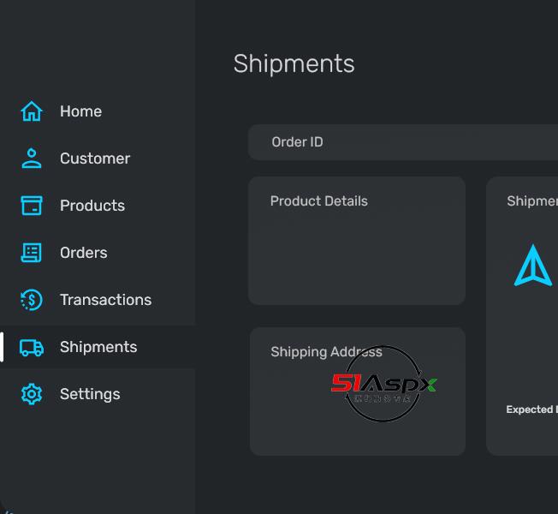Click the 51Aspx watermark logo

(383, 385)
